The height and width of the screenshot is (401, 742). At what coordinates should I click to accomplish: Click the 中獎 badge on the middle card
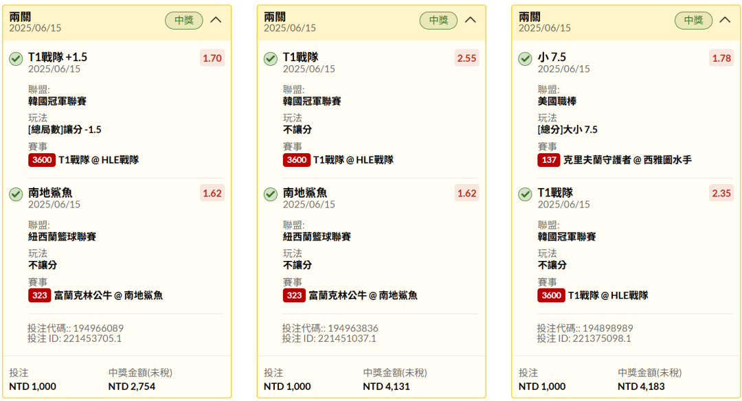(x=438, y=21)
